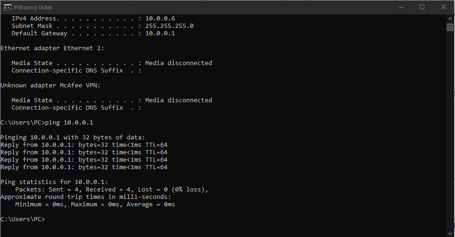
Task: Click the Ping statistics for 10.0.0.1 line
Action: (54, 182)
